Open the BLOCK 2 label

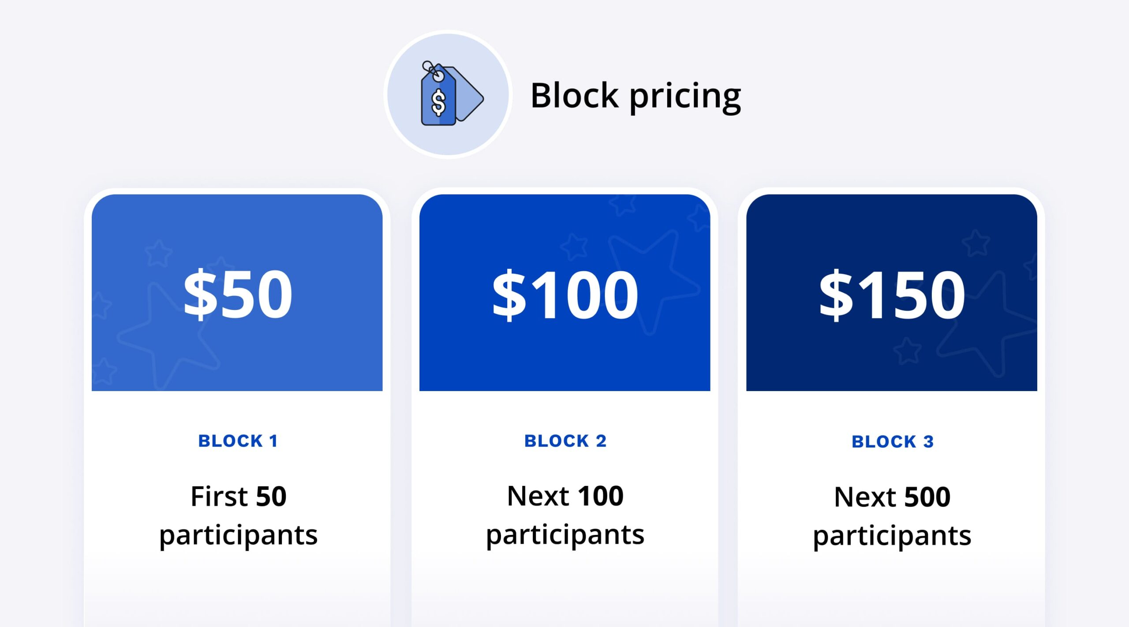[565, 441]
